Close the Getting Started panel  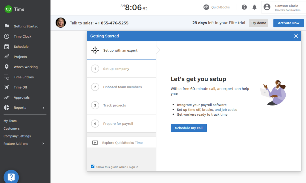296,36
